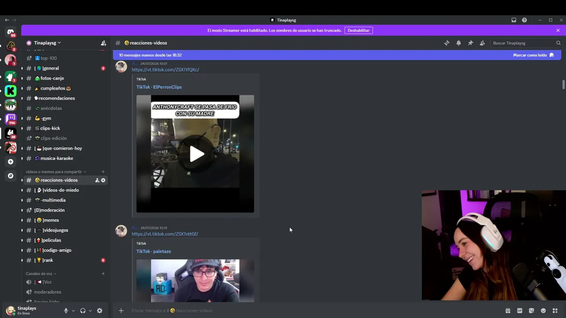This screenshot has height=318, width=566.
Task: Open the sticker picker icon
Action: [532, 310]
